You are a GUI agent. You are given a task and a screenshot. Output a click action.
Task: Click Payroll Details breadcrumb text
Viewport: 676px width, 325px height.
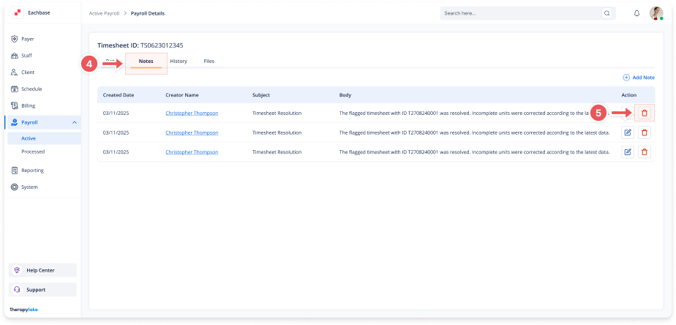coord(148,13)
